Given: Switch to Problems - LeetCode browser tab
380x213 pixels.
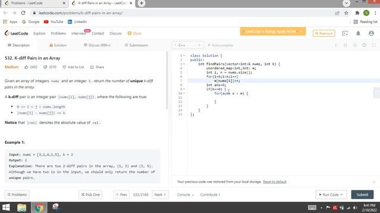Looking at the screenshot, I should pyautogui.click(x=34, y=3).
